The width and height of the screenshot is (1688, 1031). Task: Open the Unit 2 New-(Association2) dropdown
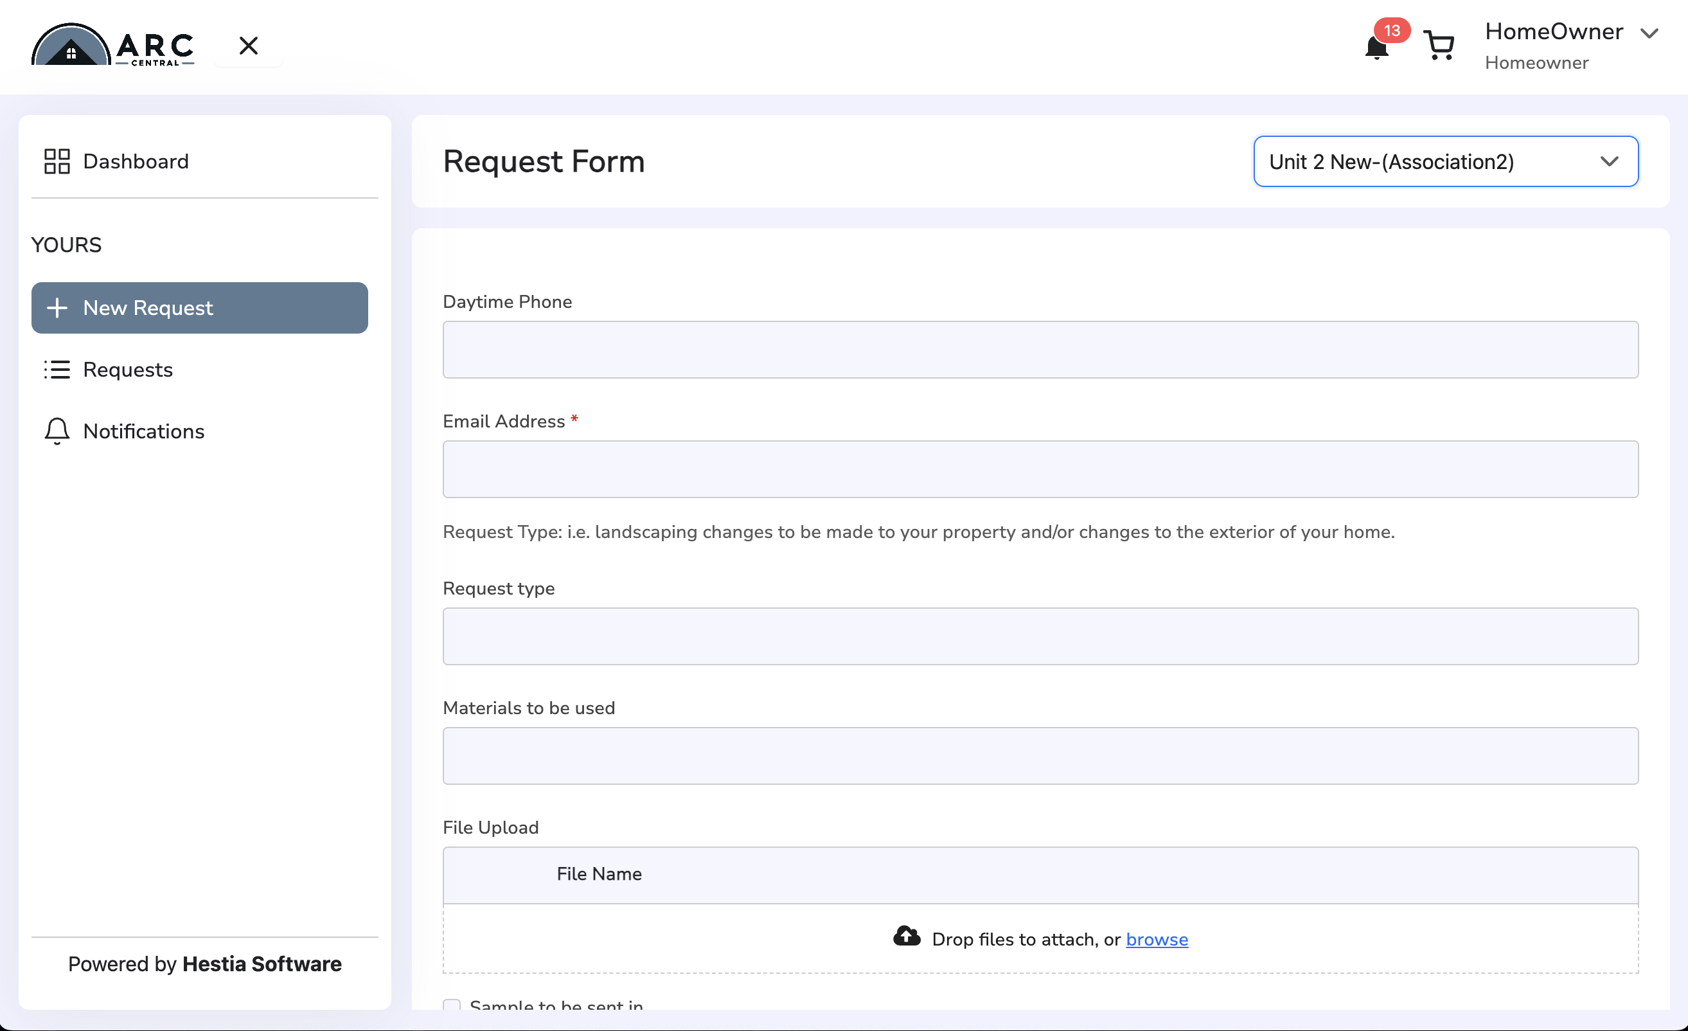(1446, 162)
